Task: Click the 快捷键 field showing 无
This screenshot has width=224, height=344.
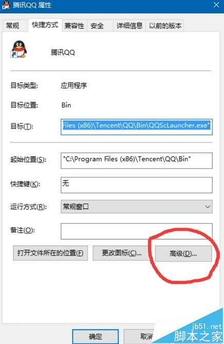Action: [x=137, y=185]
